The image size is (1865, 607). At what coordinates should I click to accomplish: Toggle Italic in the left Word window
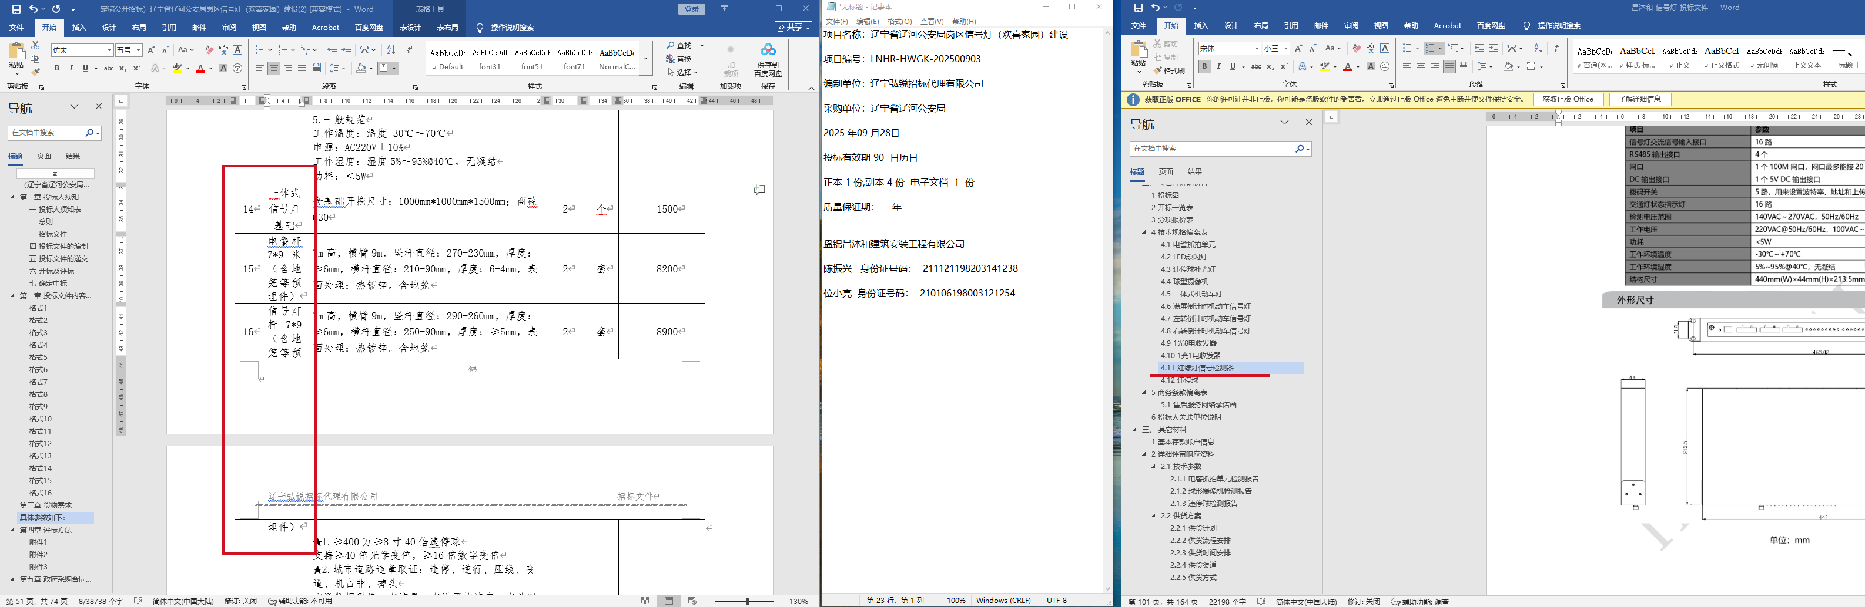71,68
